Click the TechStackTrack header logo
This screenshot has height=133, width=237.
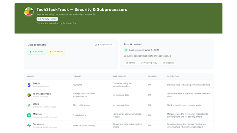click(29, 12)
